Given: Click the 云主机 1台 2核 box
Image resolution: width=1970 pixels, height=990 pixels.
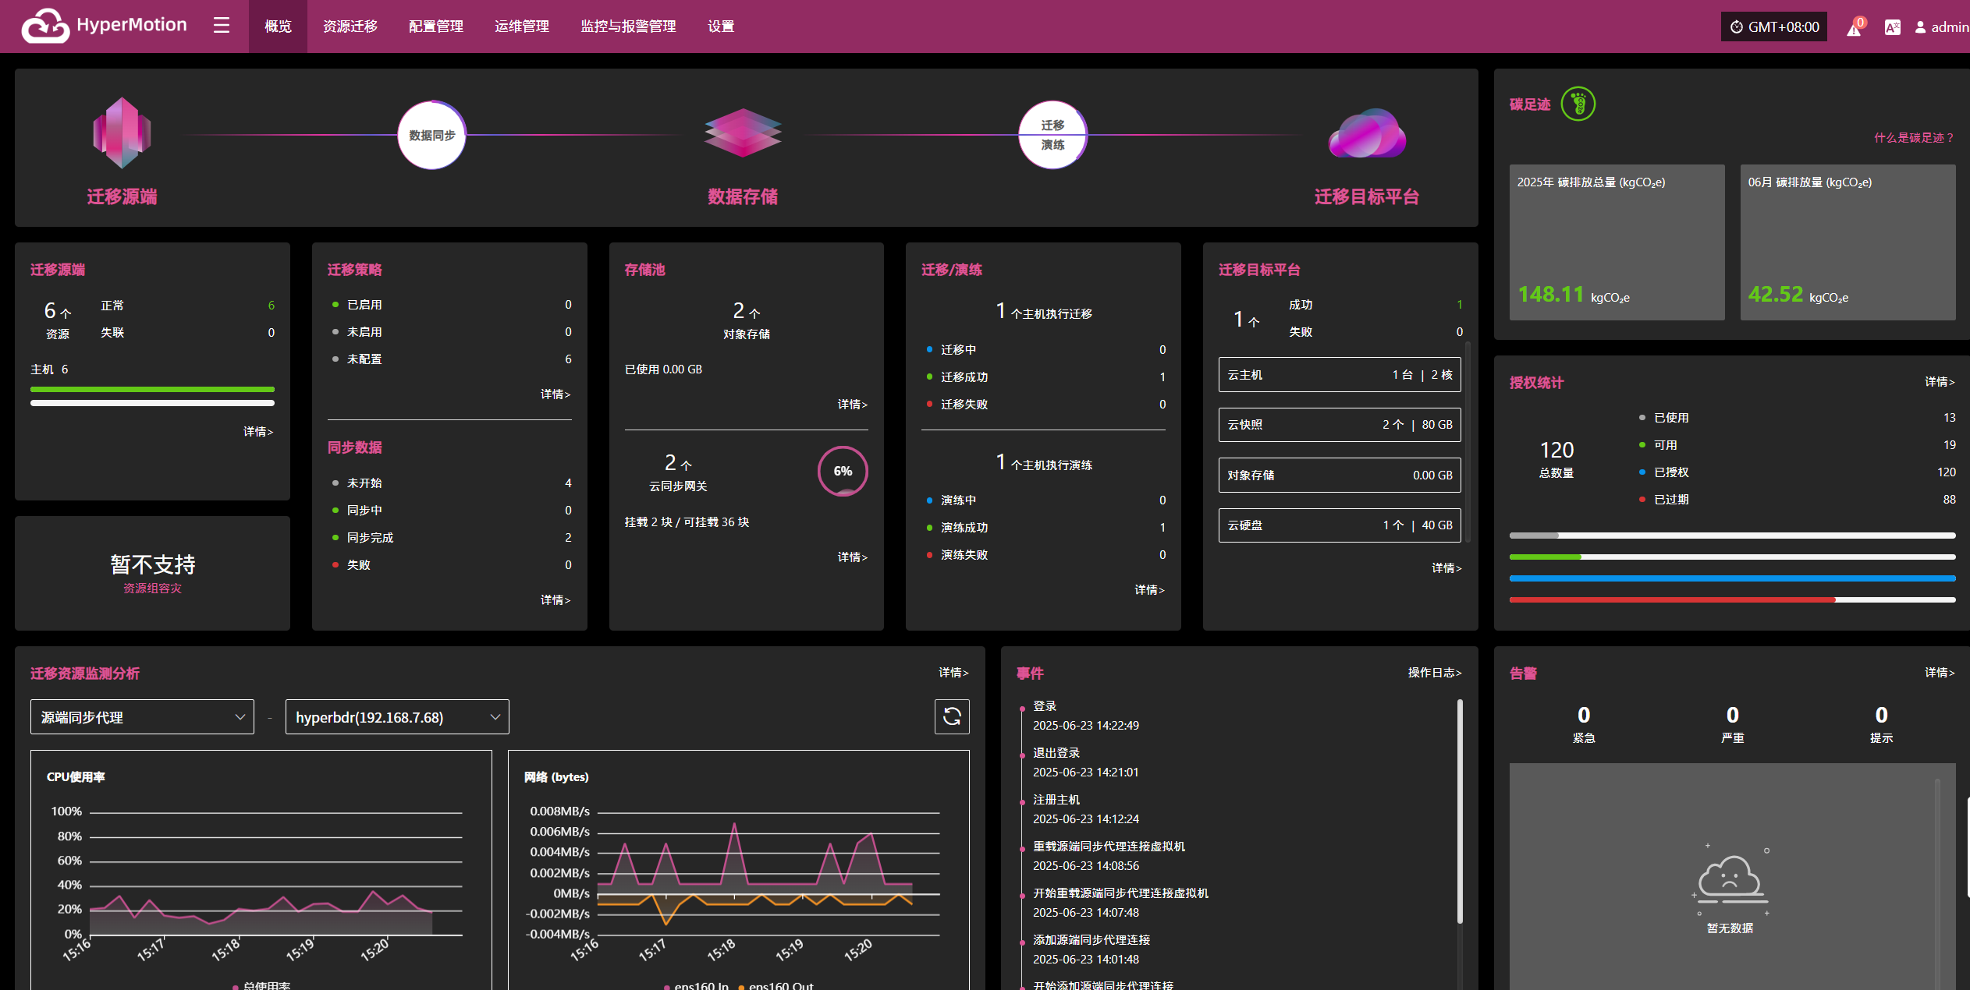Looking at the screenshot, I should pos(1340,375).
